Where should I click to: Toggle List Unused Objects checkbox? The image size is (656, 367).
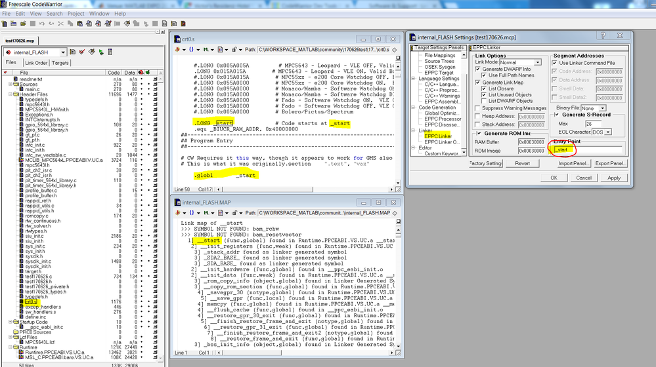[484, 95]
